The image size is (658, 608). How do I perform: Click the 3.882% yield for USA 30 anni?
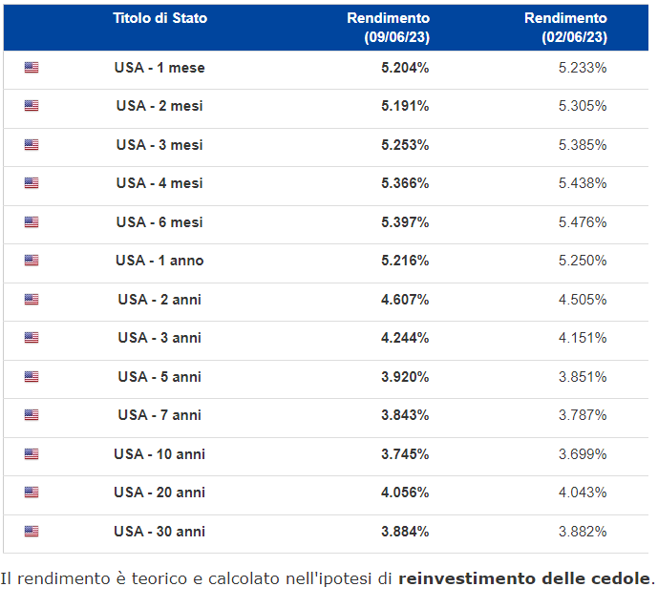pos(583,532)
